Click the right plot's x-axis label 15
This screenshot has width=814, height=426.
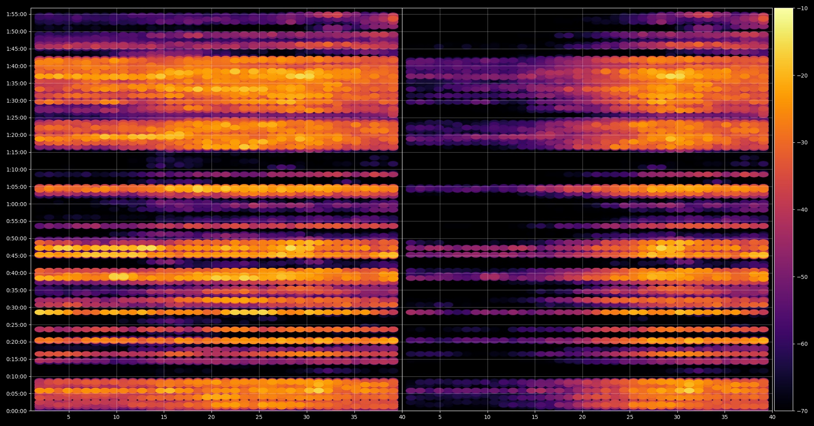coord(535,417)
